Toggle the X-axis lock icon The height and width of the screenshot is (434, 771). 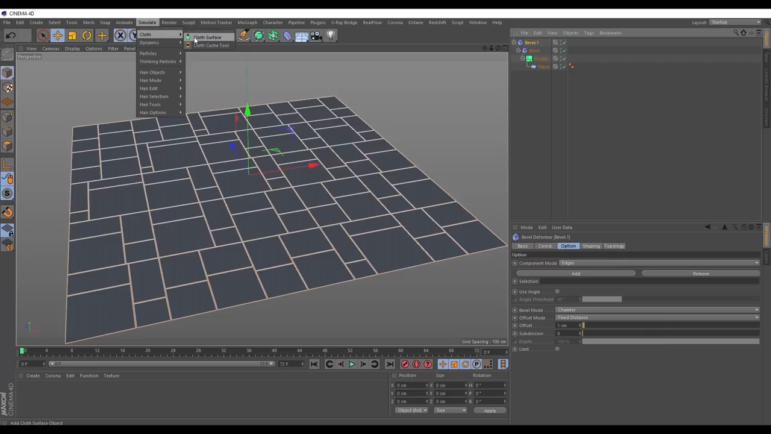[x=120, y=36]
